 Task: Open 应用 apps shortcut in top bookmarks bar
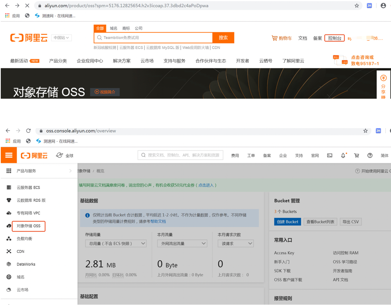(x=12, y=16)
